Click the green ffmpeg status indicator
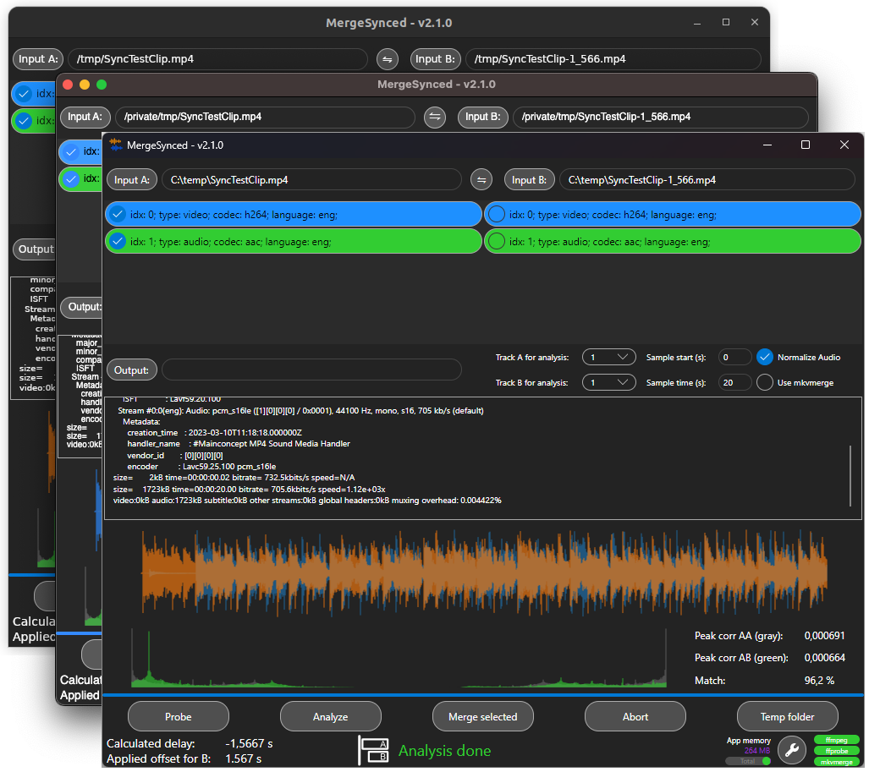The height and width of the screenshot is (772, 869). pyautogui.click(x=836, y=739)
